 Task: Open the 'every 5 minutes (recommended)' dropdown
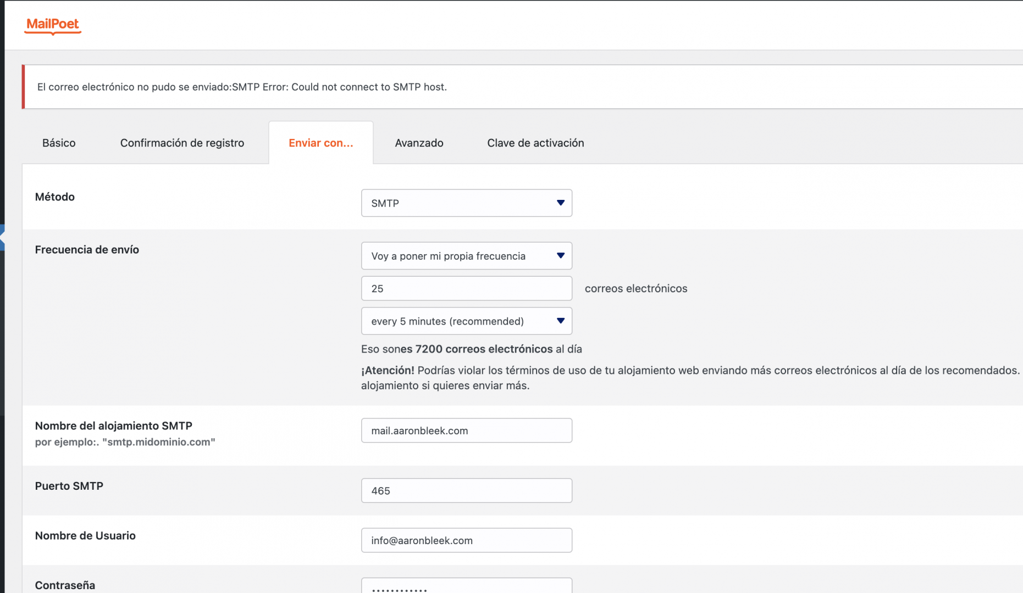[x=467, y=321]
